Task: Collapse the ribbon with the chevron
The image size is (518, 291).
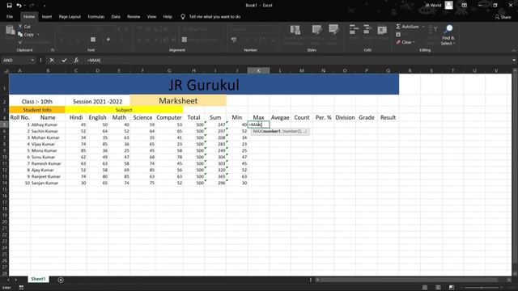Action: (x=514, y=50)
